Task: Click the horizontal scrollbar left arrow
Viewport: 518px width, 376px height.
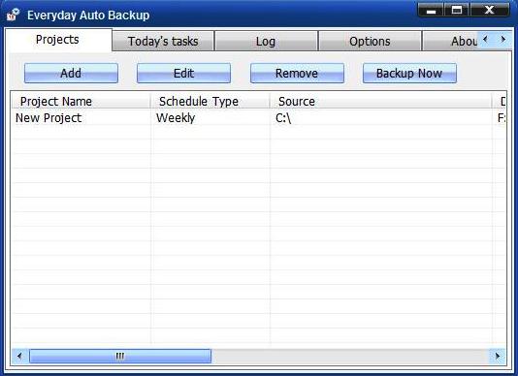Action: point(19,356)
